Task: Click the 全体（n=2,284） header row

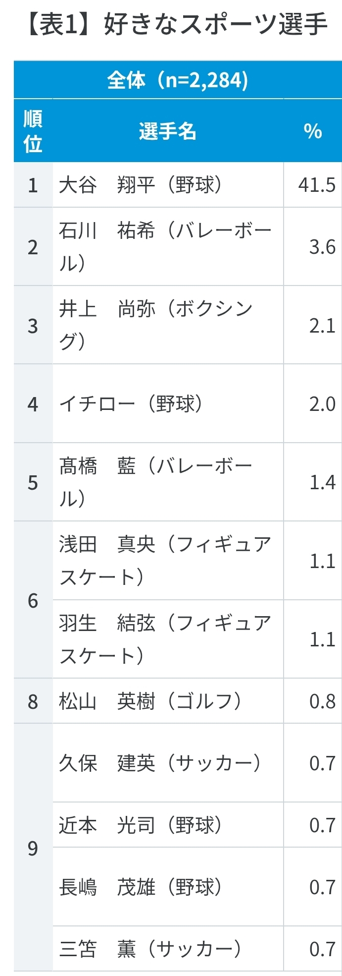Action: (x=177, y=80)
